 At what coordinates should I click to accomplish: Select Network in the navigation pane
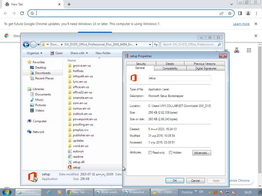click(x=38, y=132)
